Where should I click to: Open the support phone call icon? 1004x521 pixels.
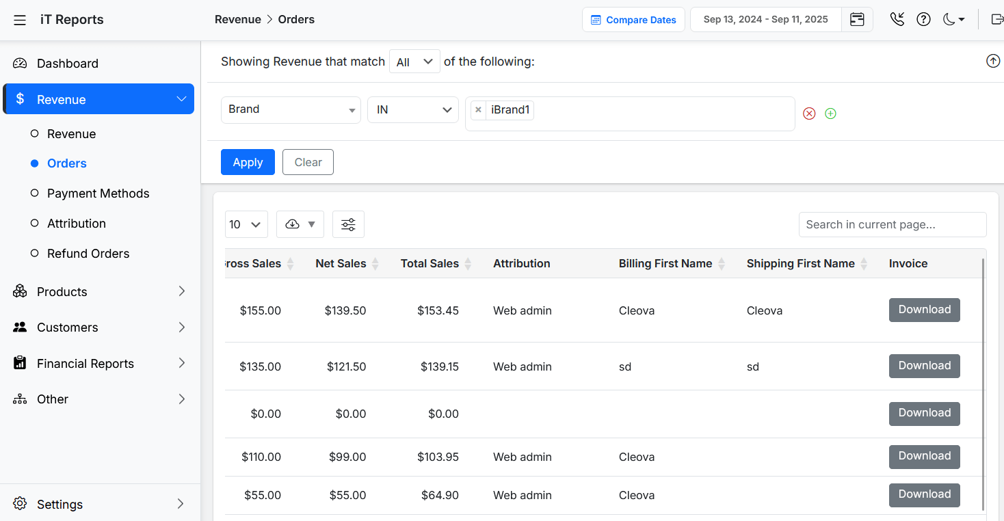[897, 19]
